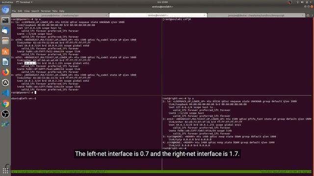
Task: Launch Thunderbird mail from the dock
Action: click(x=5, y=31)
